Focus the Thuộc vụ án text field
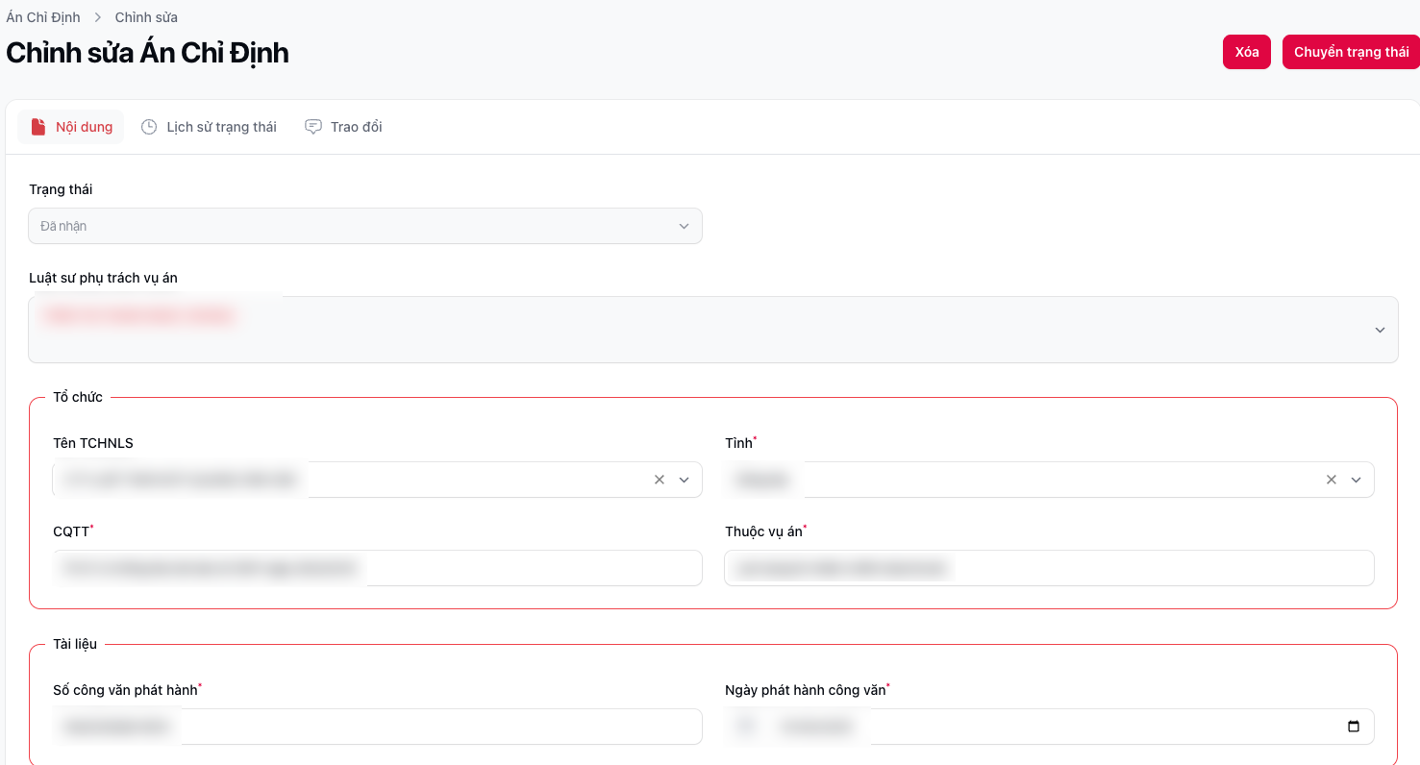Viewport: 1420px width, 765px height. click(x=1154, y=568)
